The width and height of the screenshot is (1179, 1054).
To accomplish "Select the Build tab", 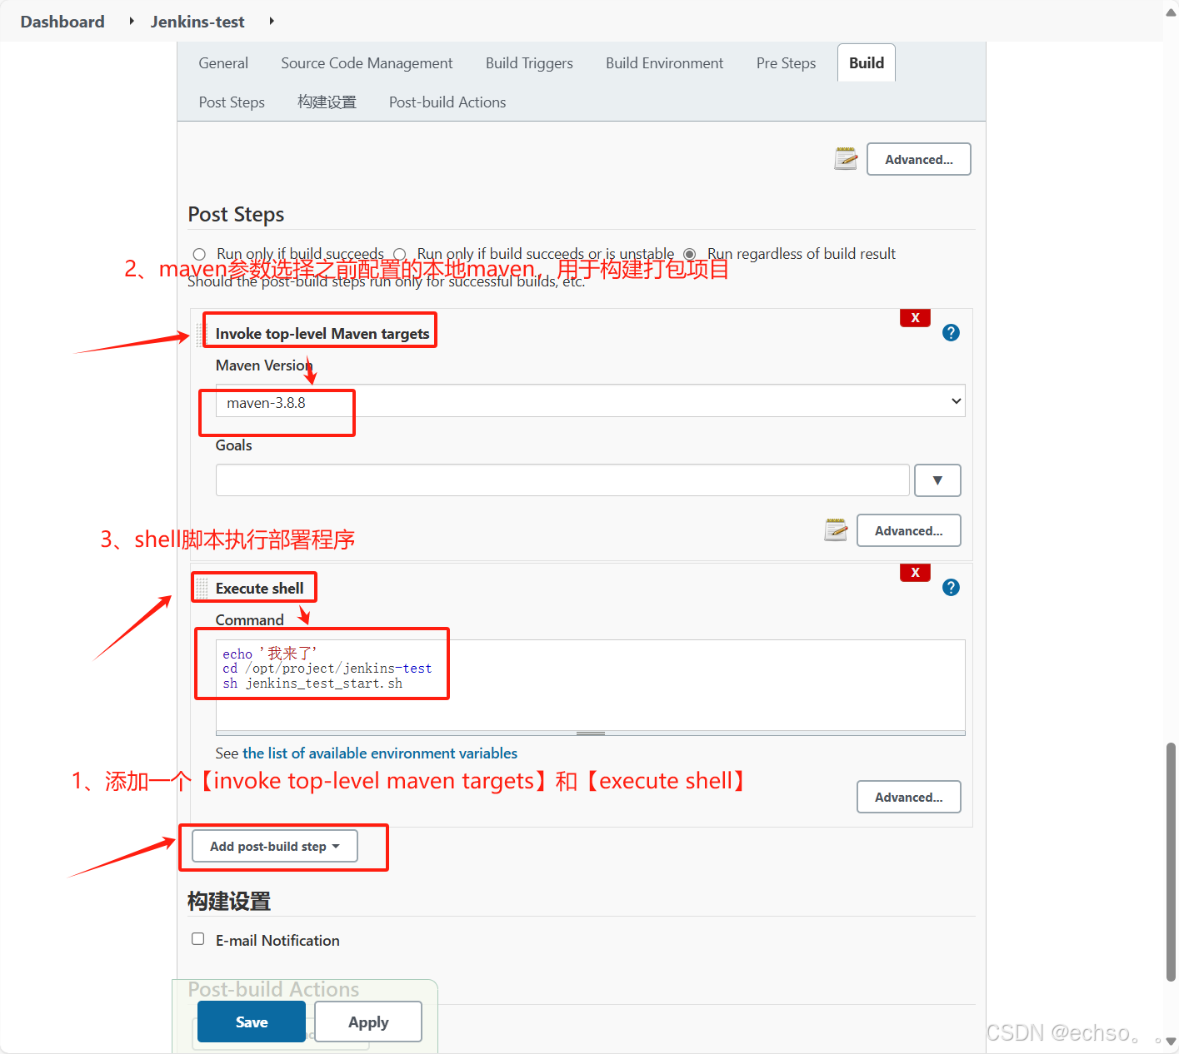I will click(867, 63).
